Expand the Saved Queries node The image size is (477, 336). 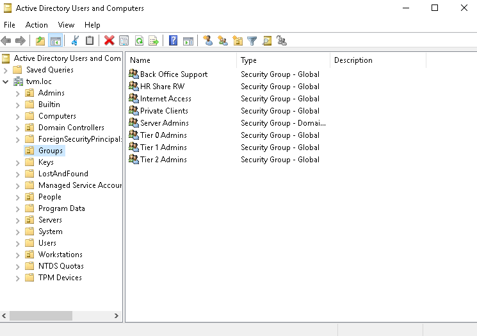pos(6,71)
